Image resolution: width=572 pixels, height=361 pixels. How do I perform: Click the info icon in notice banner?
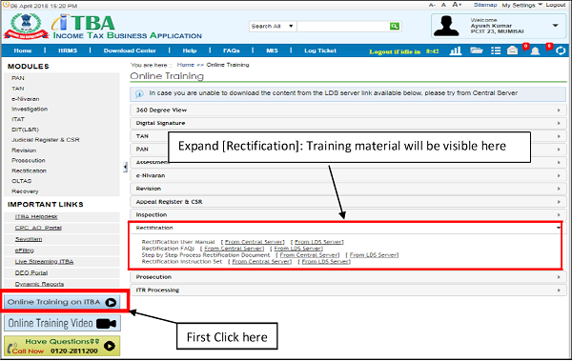(x=139, y=93)
